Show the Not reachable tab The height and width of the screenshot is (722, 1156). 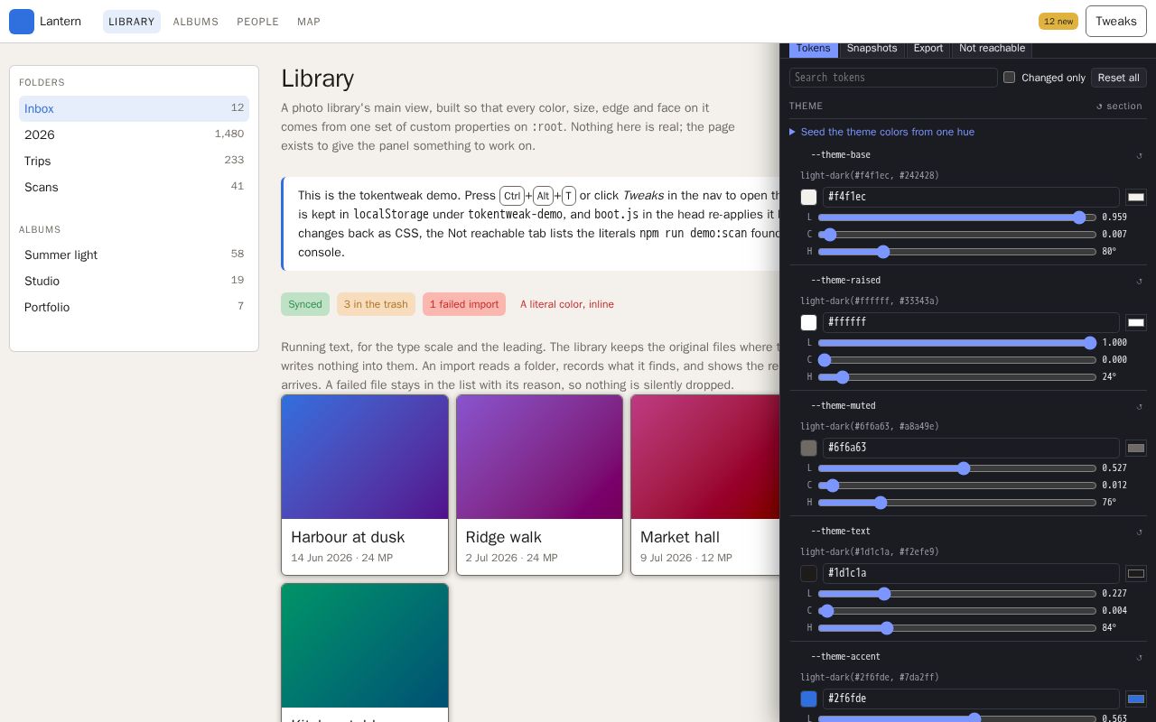(x=992, y=49)
